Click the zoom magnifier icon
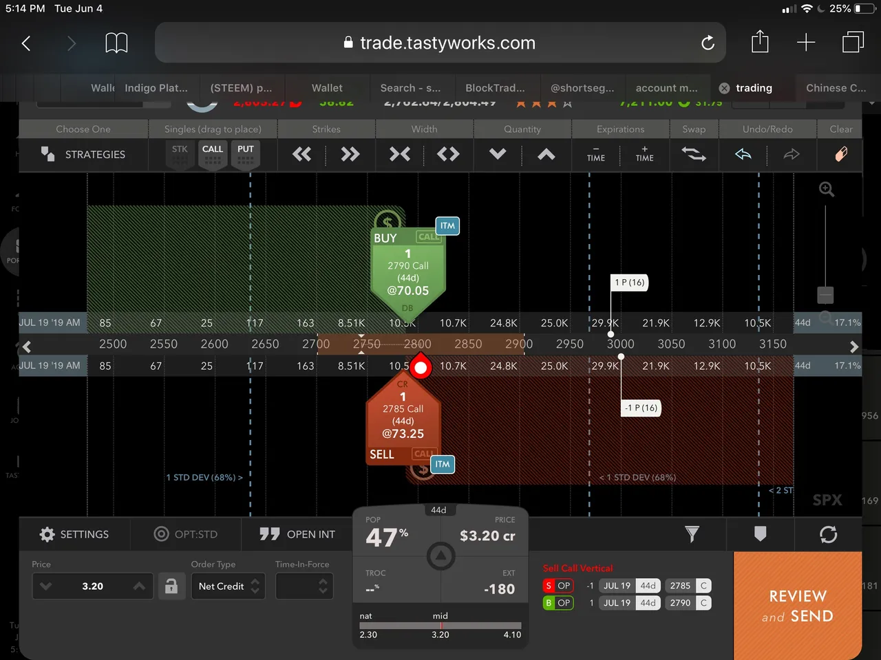Screen dimensions: 881x660 pyautogui.click(x=827, y=190)
